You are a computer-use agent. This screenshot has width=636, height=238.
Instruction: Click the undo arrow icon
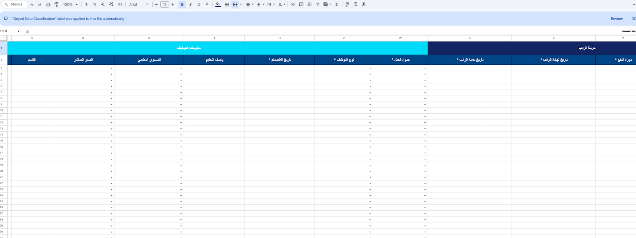click(x=32, y=5)
